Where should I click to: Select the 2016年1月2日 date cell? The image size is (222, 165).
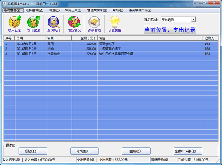point(30,44)
